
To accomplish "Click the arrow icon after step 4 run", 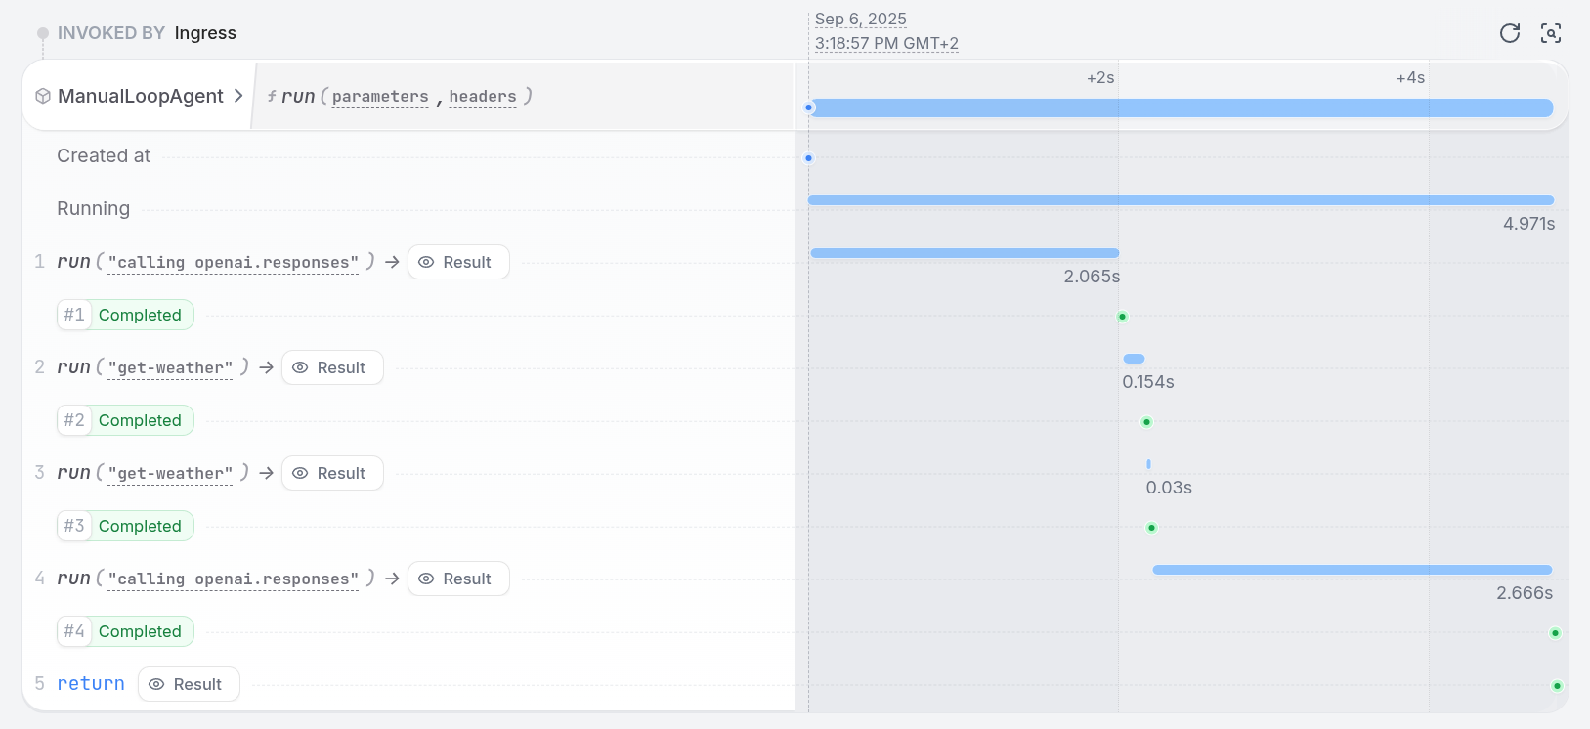I will (392, 579).
